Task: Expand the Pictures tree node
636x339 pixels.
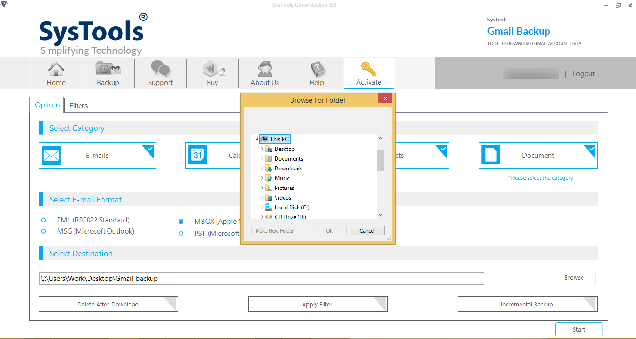Action: pos(262,188)
